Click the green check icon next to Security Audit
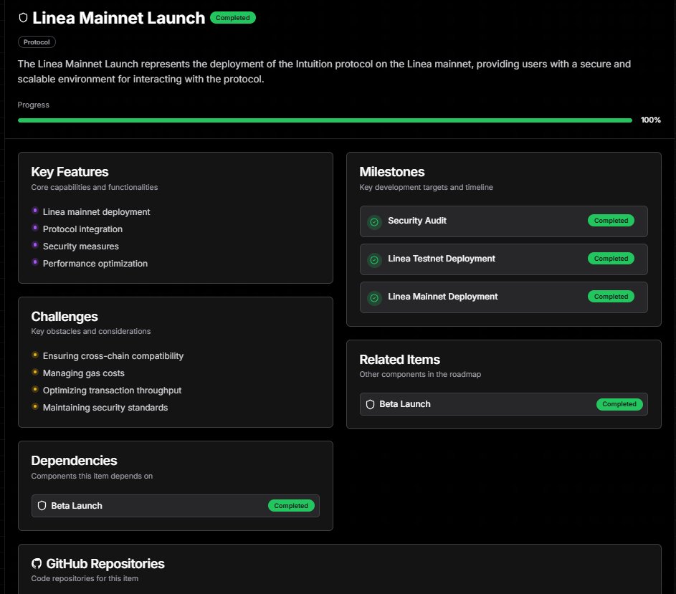The width and height of the screenshot is (676, 594). (374, 222)
